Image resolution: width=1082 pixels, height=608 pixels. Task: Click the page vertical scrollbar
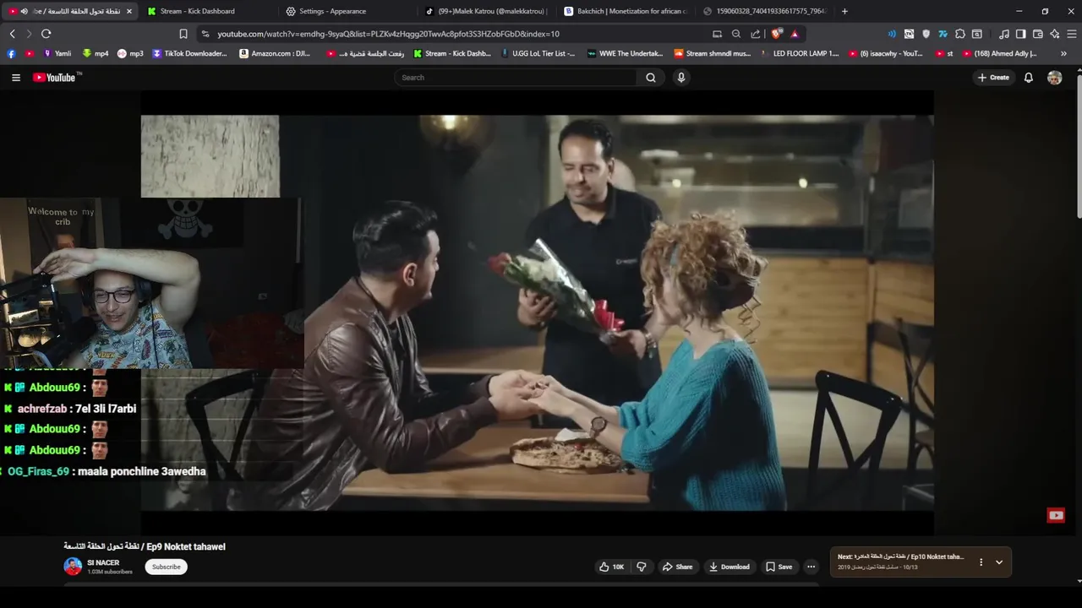coord(1079,148)
